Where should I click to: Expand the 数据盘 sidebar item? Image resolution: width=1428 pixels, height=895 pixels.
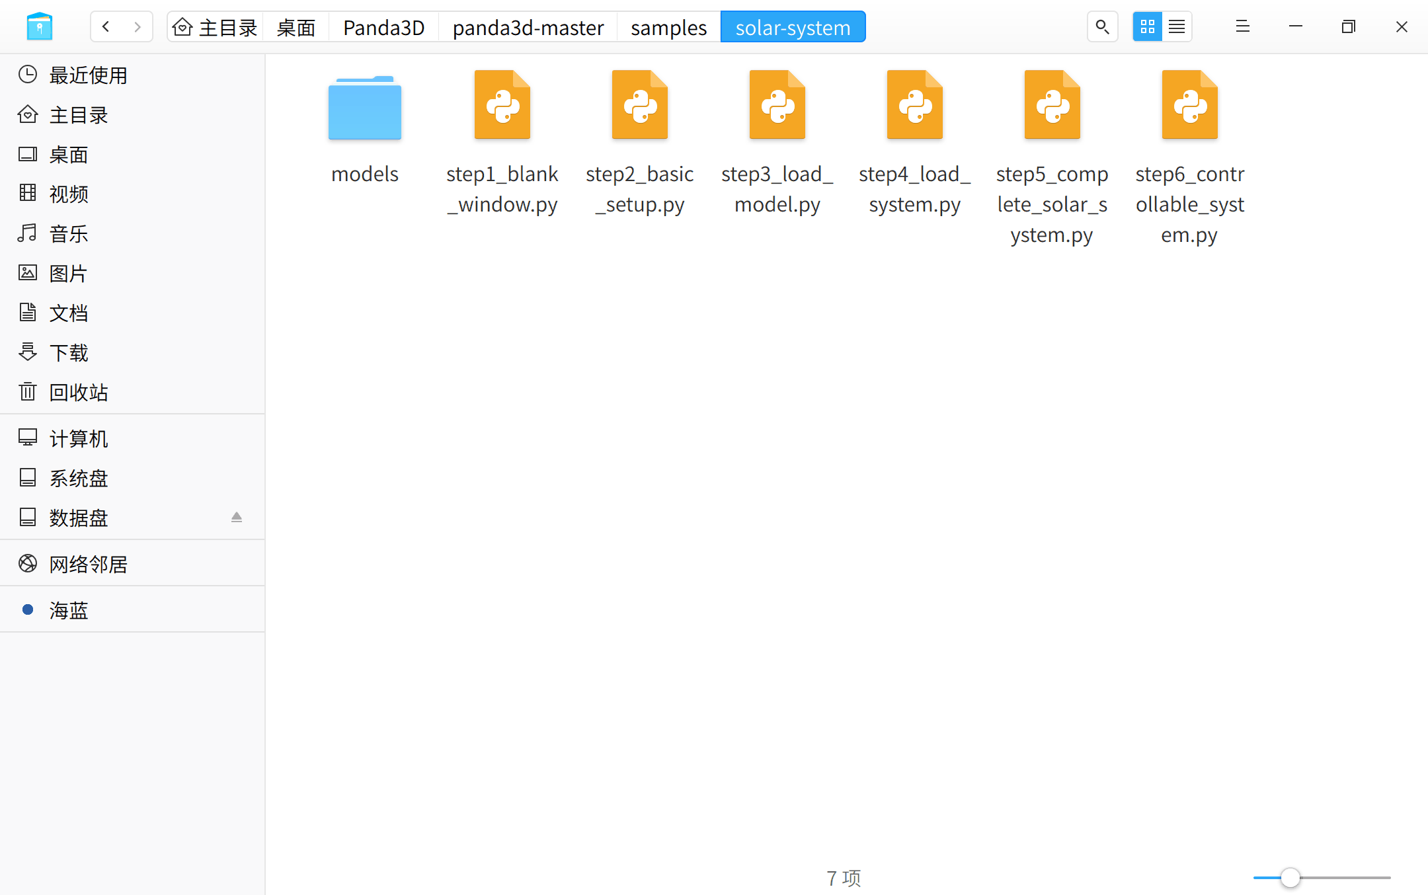coord(235,517)
